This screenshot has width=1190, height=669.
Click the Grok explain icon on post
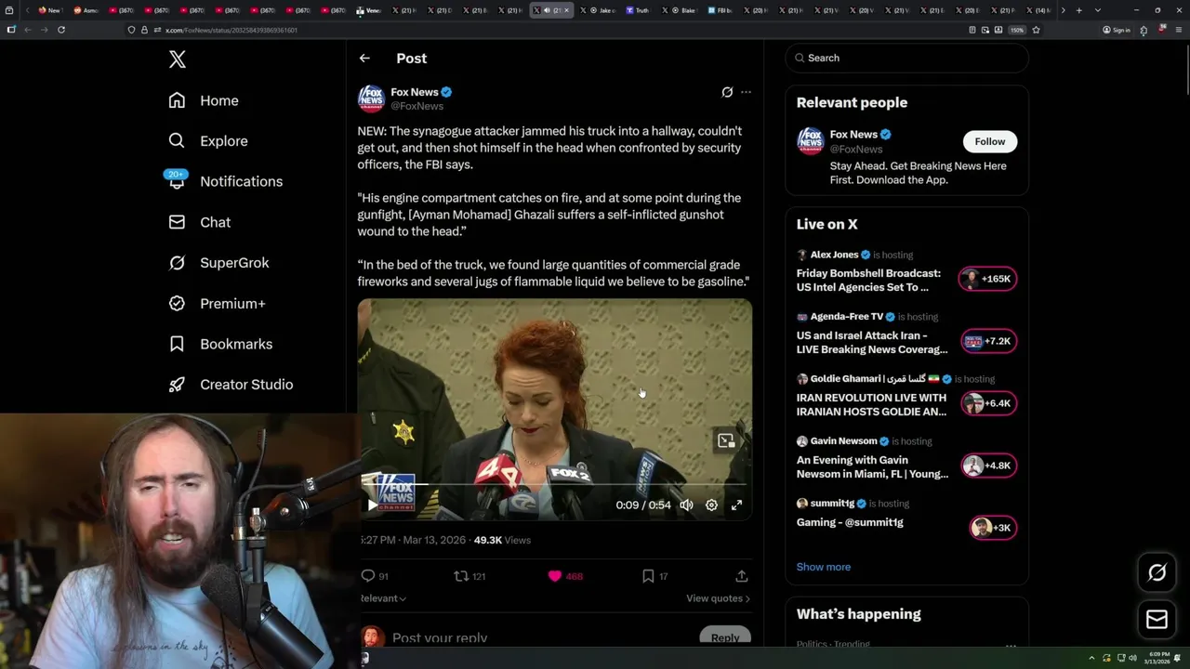coord(727,92)
